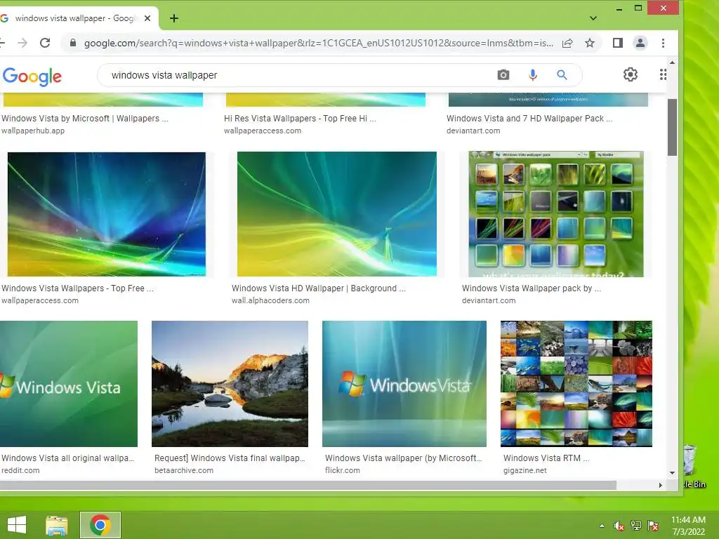Open the Wallpaper pack grid thumbnail
719x539 pixels.
(556, 214)
